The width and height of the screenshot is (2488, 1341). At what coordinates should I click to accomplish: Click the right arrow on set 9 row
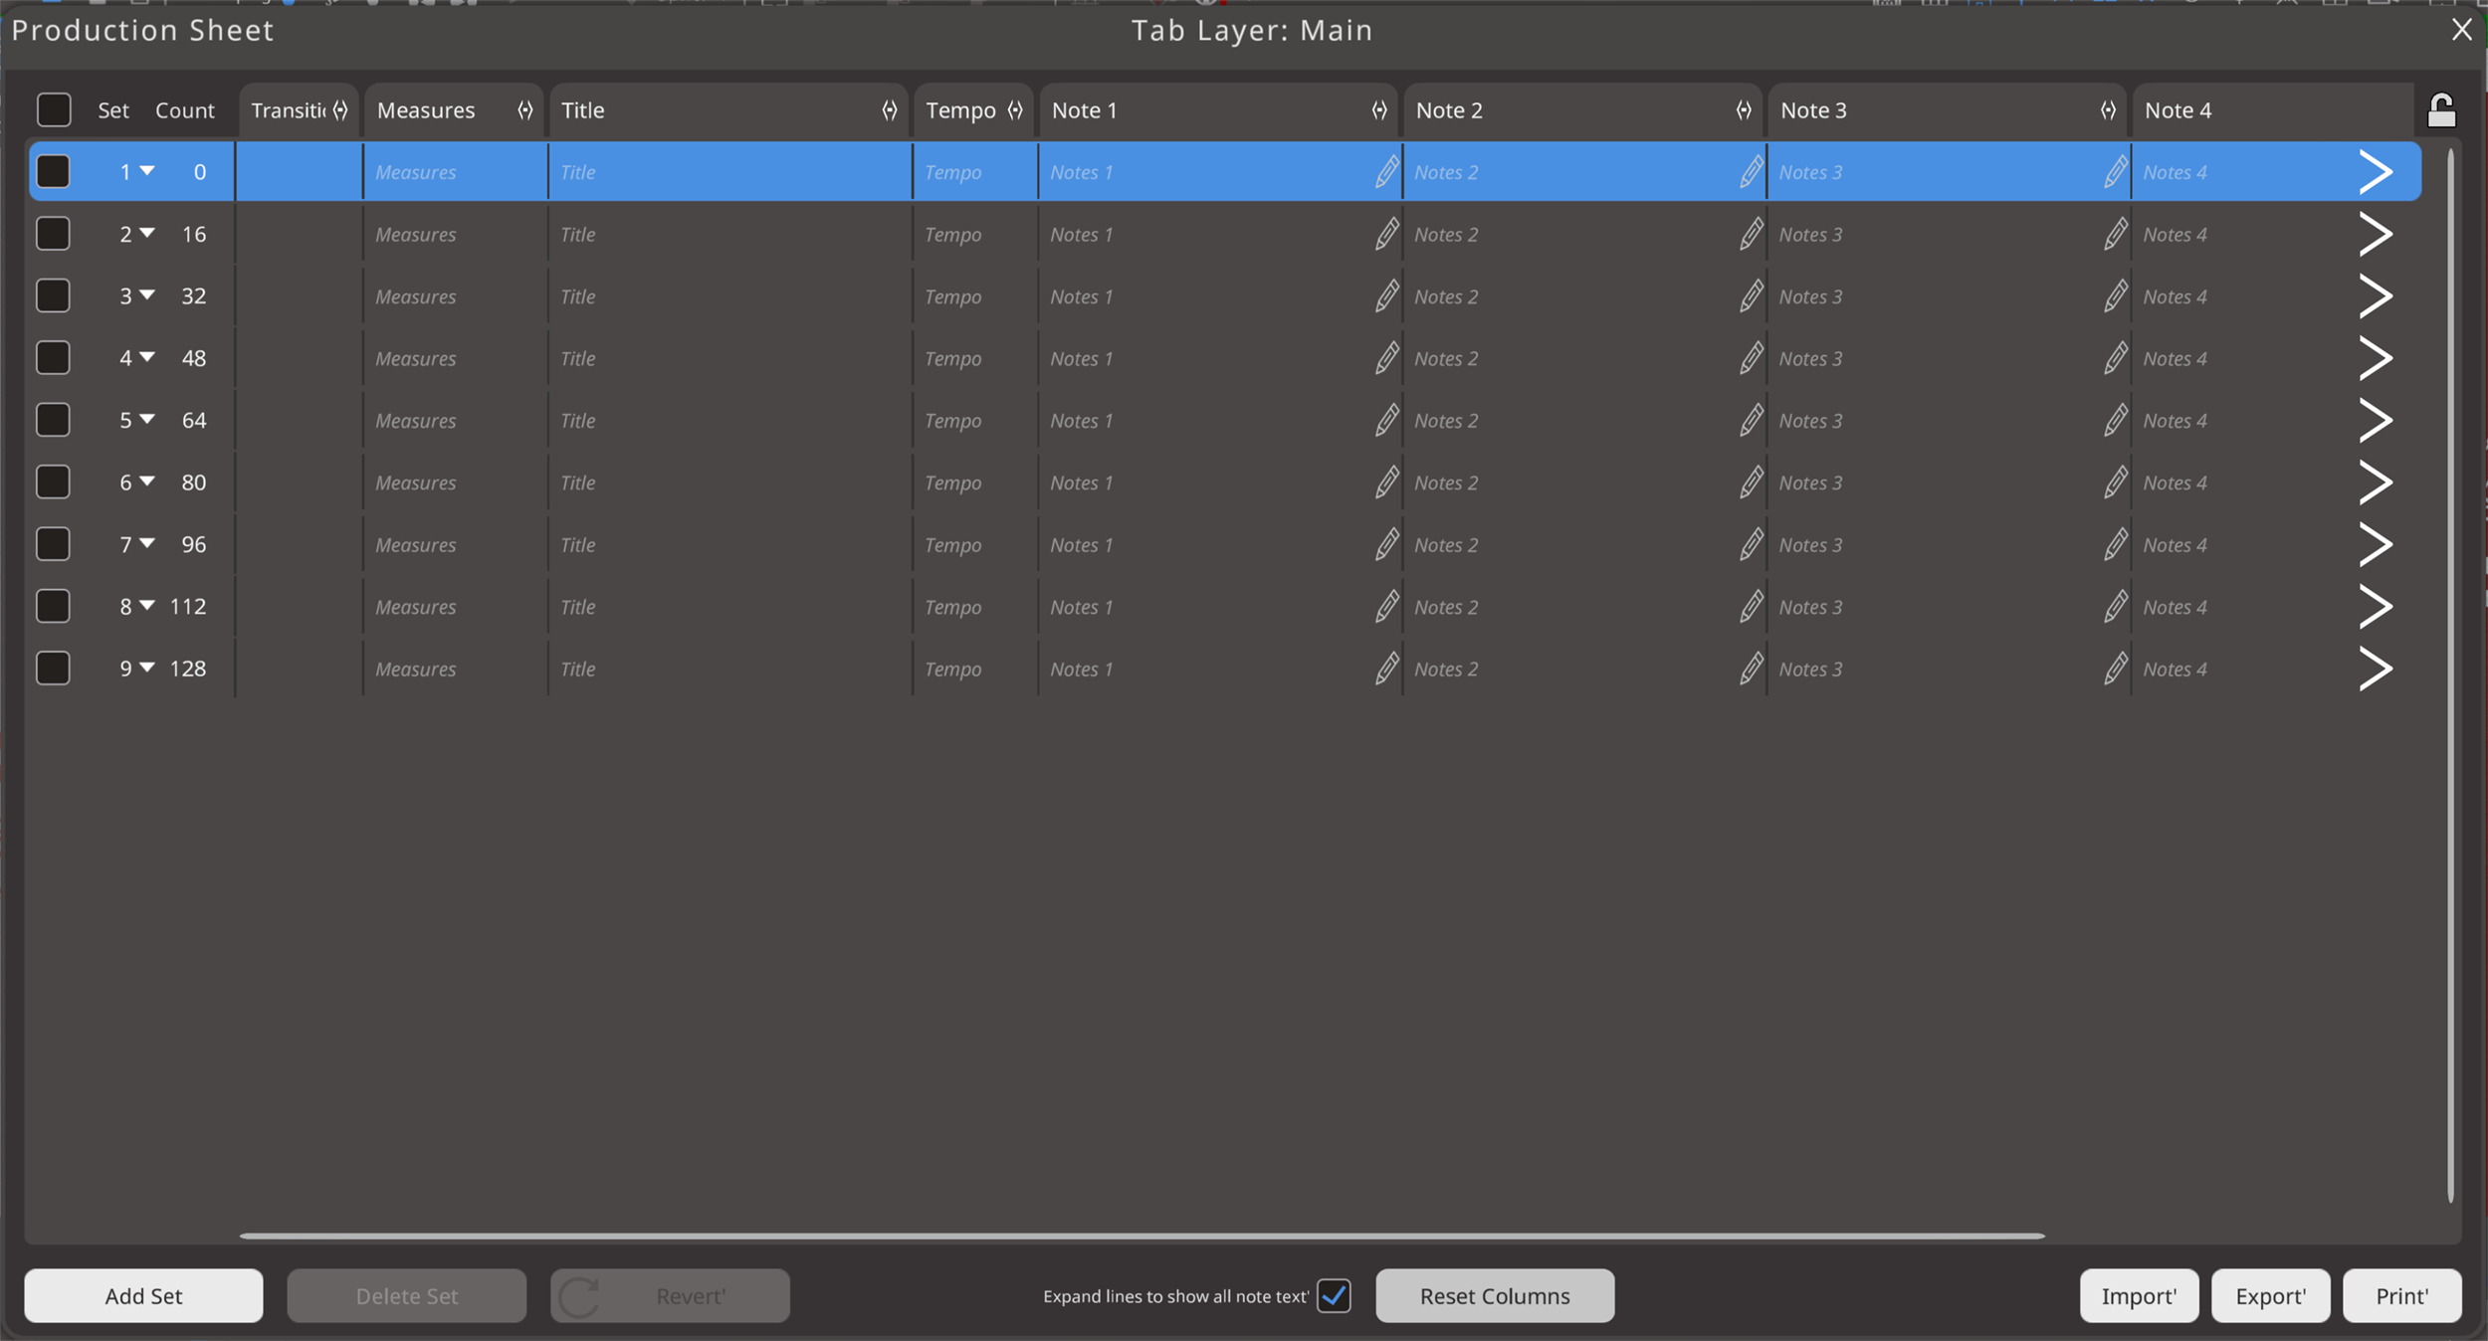click(x=2375, y=669)
